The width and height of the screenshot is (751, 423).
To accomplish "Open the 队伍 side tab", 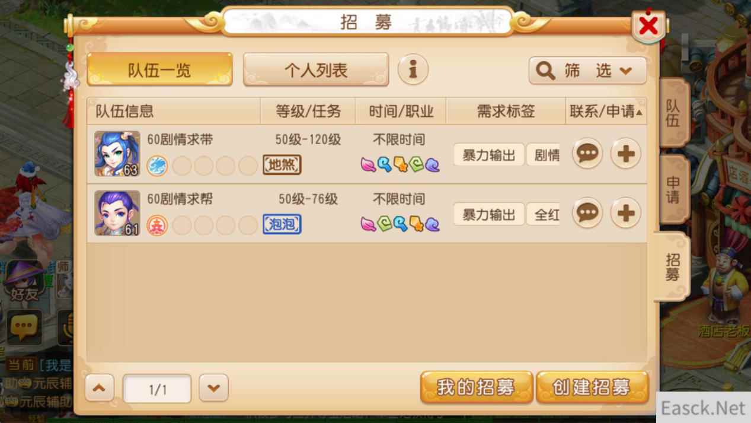I will pos(673,113).
